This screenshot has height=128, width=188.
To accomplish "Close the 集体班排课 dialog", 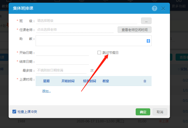I will [163, 9].
